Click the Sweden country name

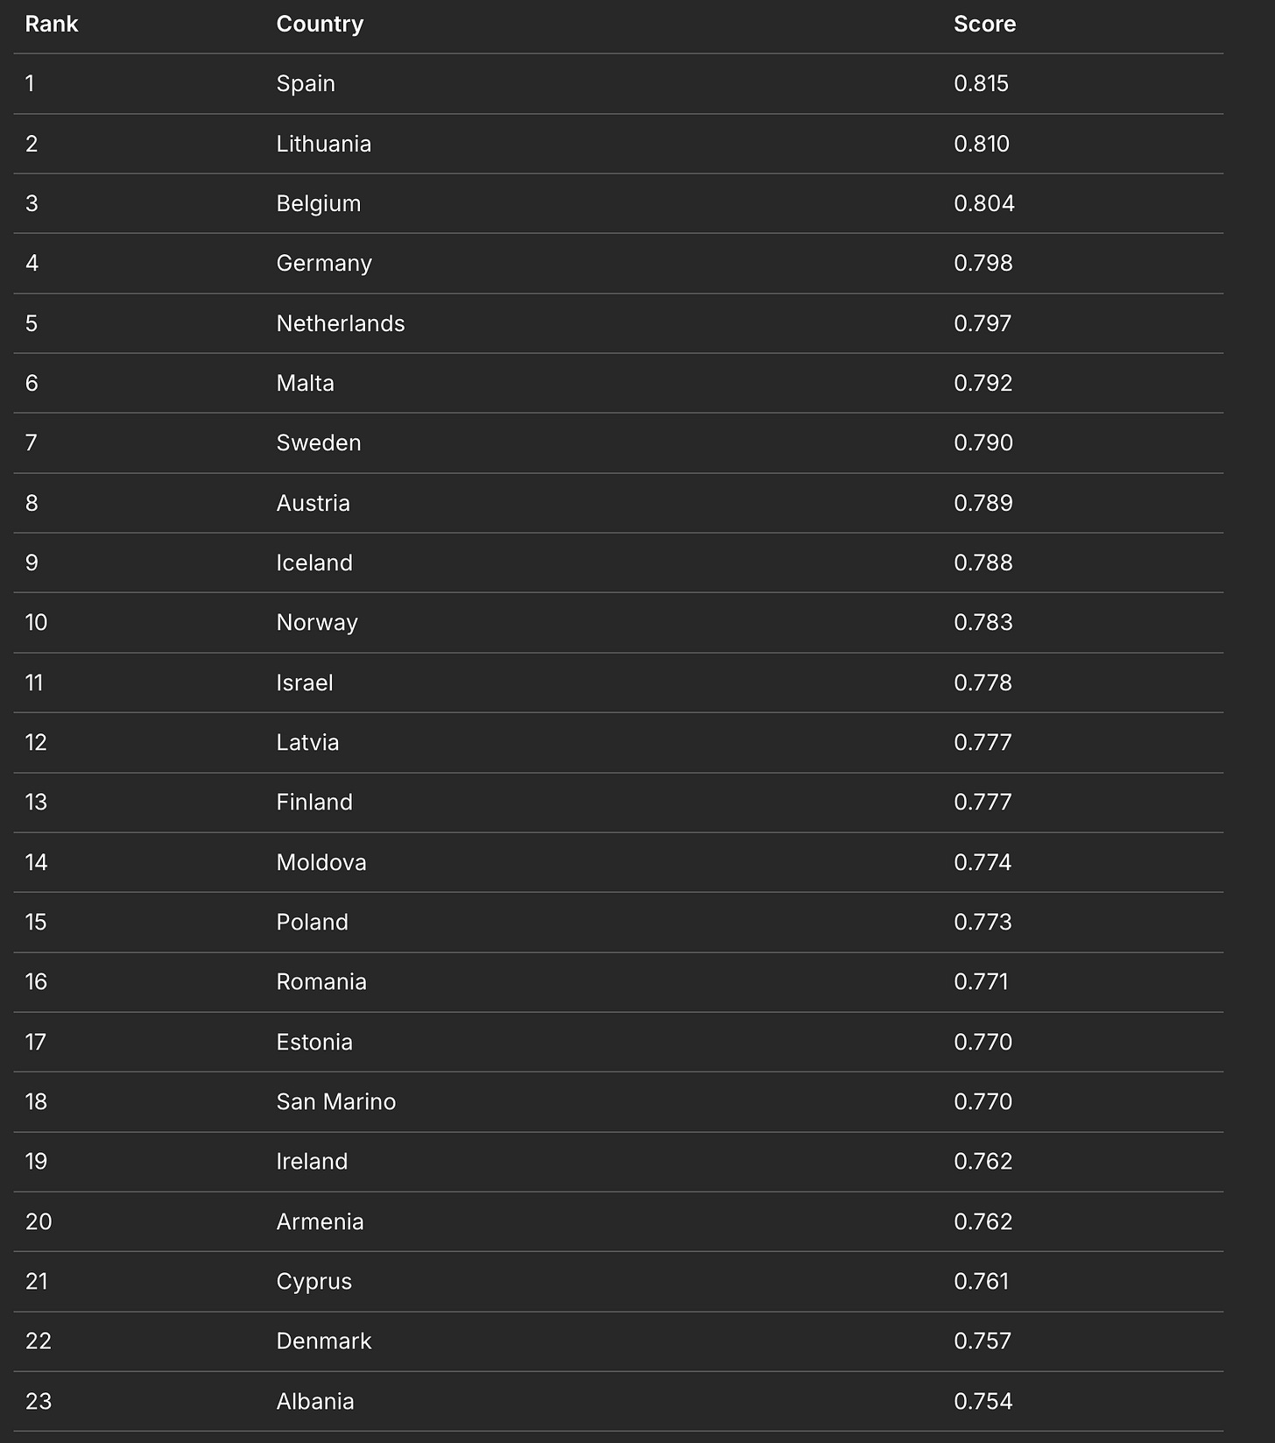(319, 442)
